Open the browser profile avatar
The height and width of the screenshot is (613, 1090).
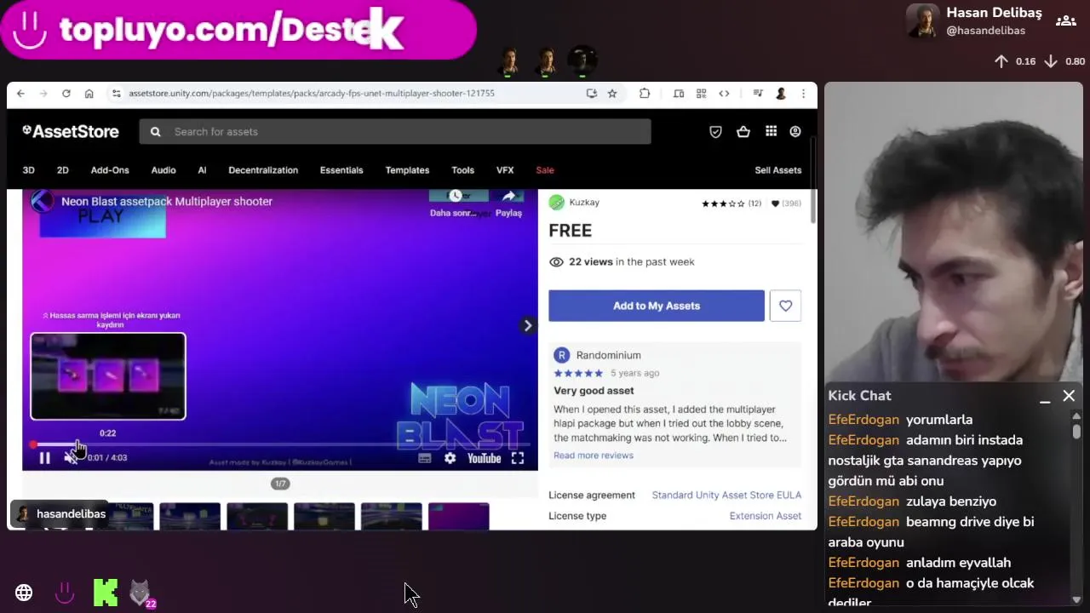tap(781, 94)
